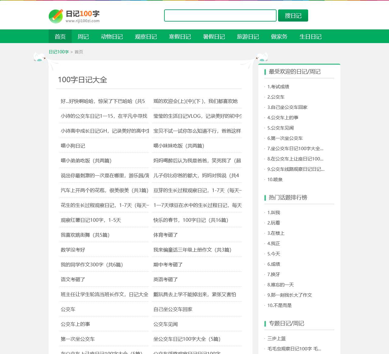The height and width of the screenshot is (354, 389).
Task: Click inside the search input box
Action: [220, 15]
